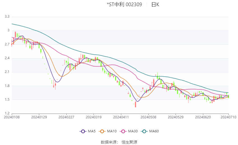Screen dimensions: 238x145
Task: Click the chart title *ST中利 002309
Action: pos(124,4)
